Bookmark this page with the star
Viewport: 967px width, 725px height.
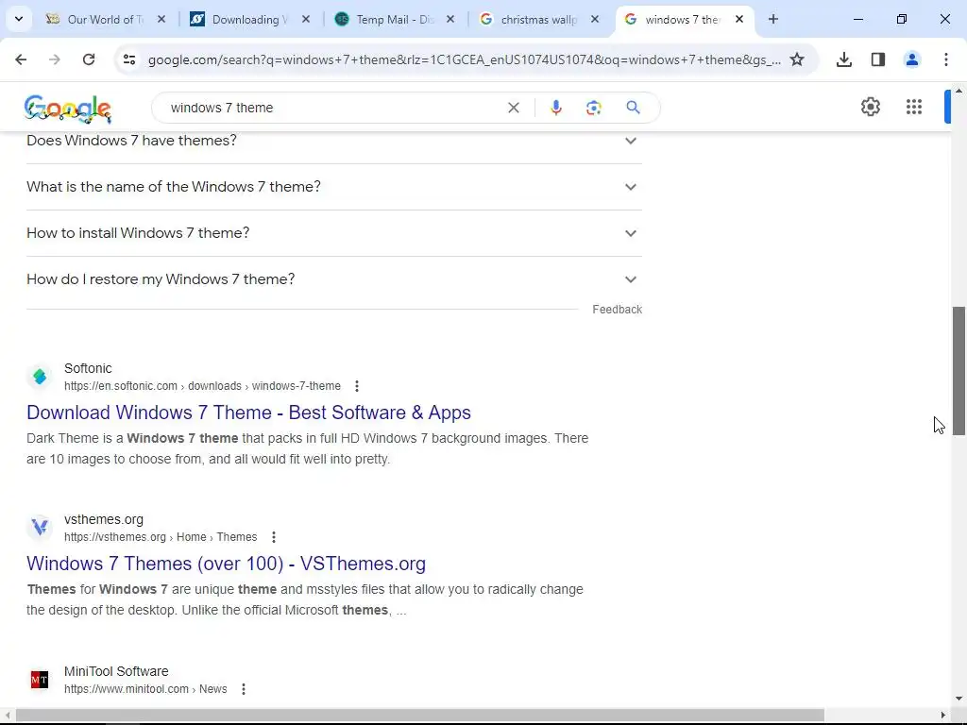797,59
